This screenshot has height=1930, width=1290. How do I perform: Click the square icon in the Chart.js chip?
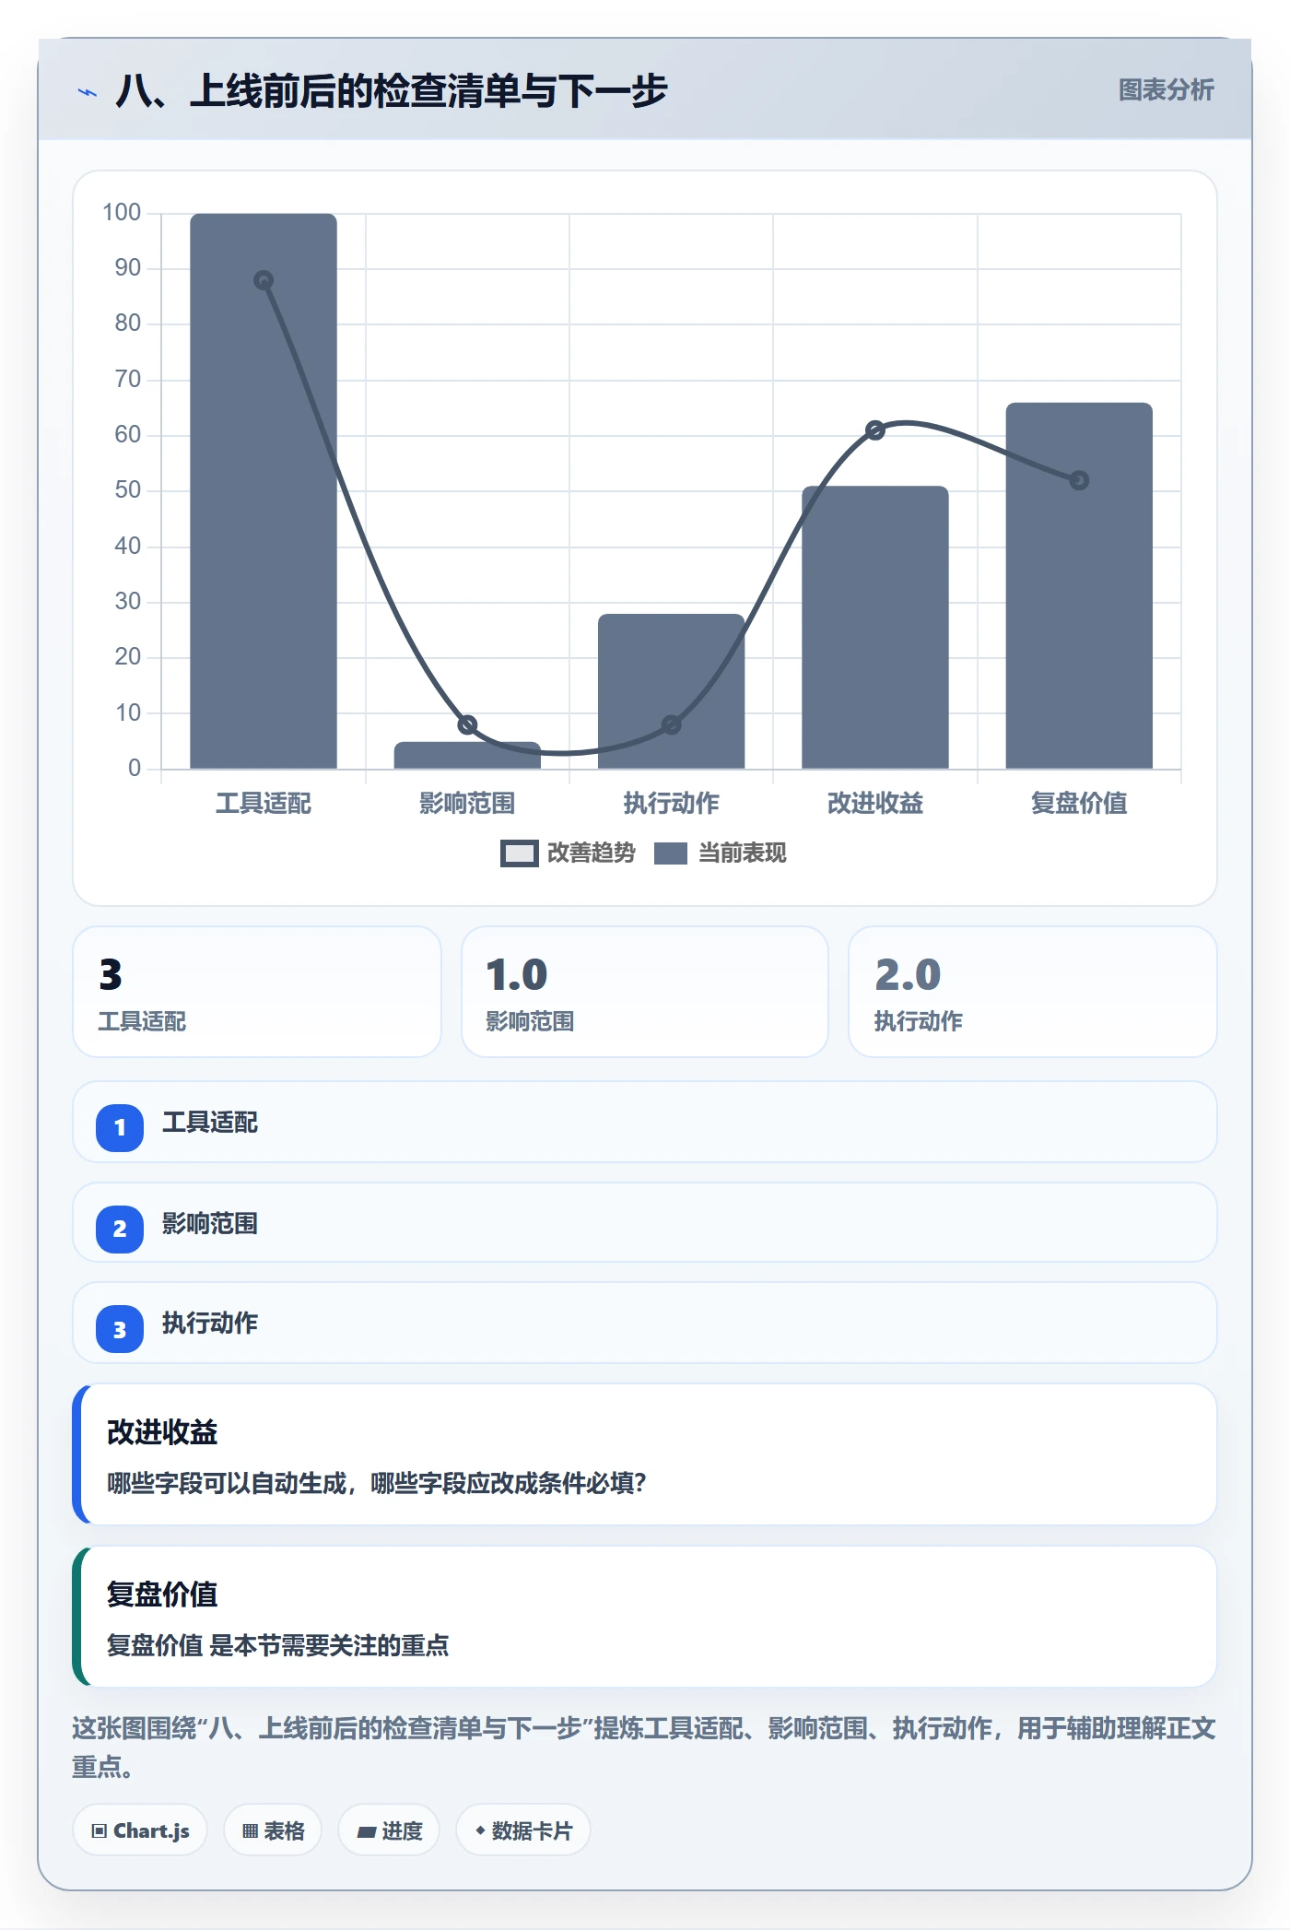(x=100, y=1831)
